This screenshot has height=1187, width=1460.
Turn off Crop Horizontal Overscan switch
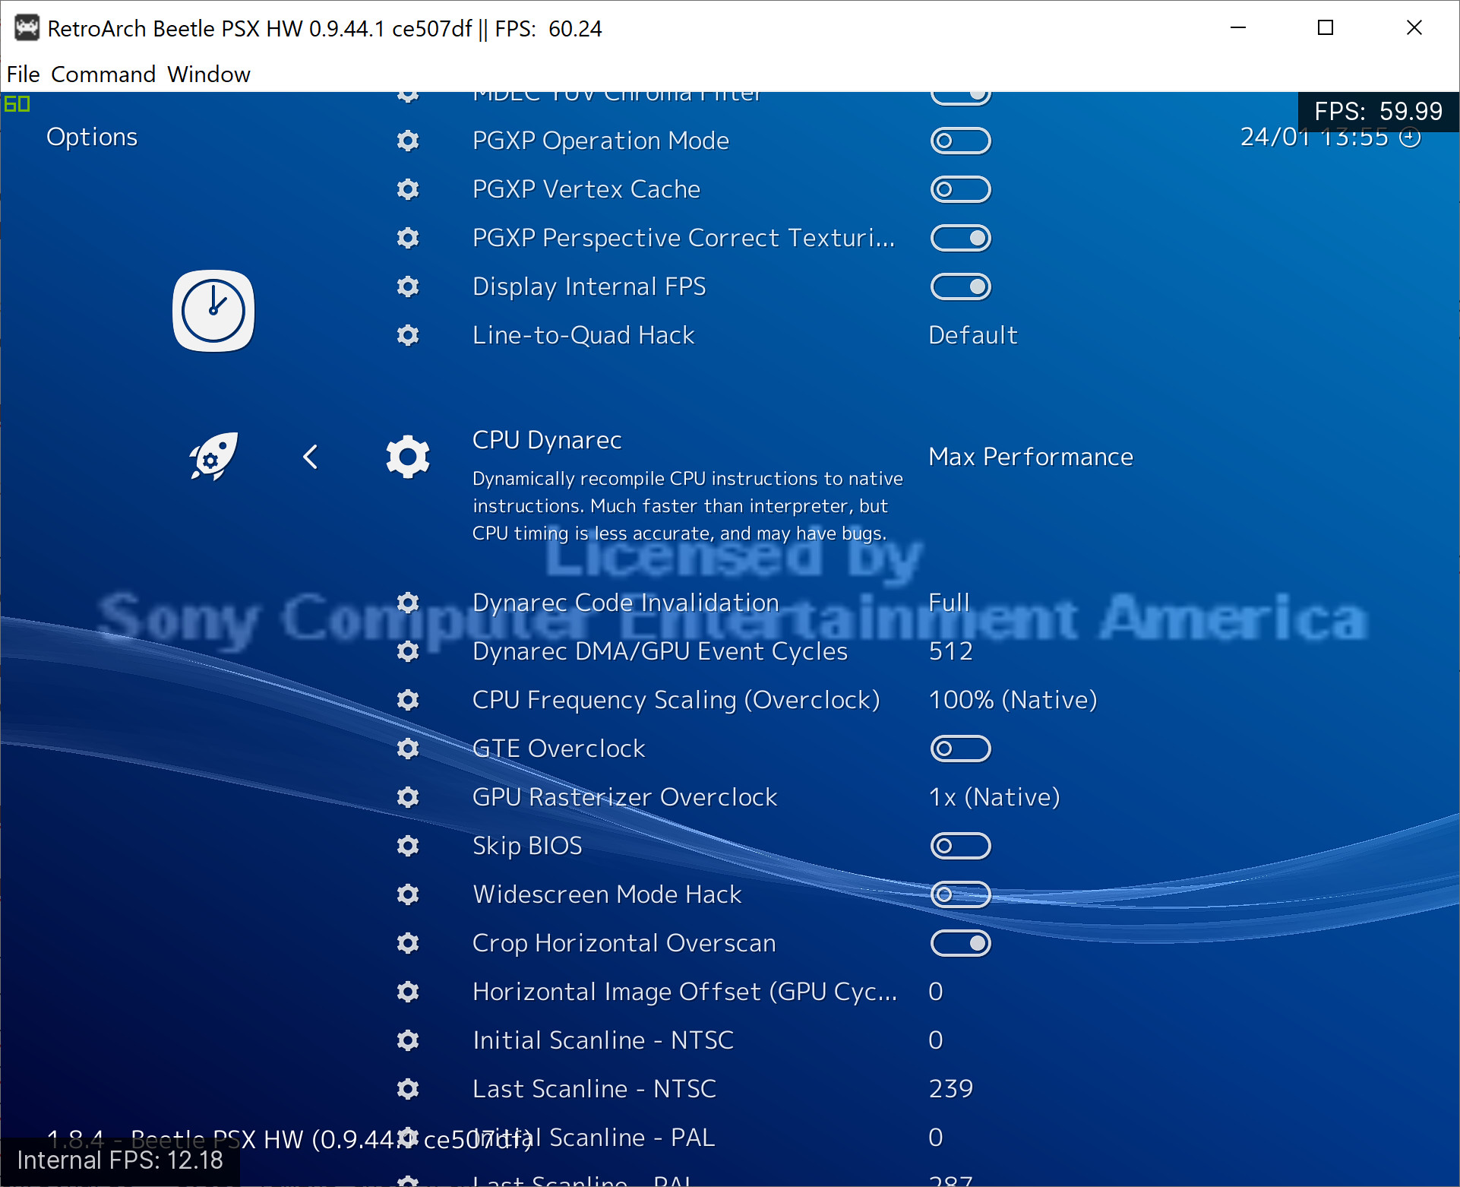click(960, 943)
